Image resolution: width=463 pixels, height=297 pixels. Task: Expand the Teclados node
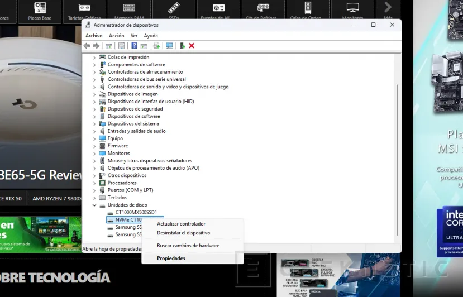[94, 198]
